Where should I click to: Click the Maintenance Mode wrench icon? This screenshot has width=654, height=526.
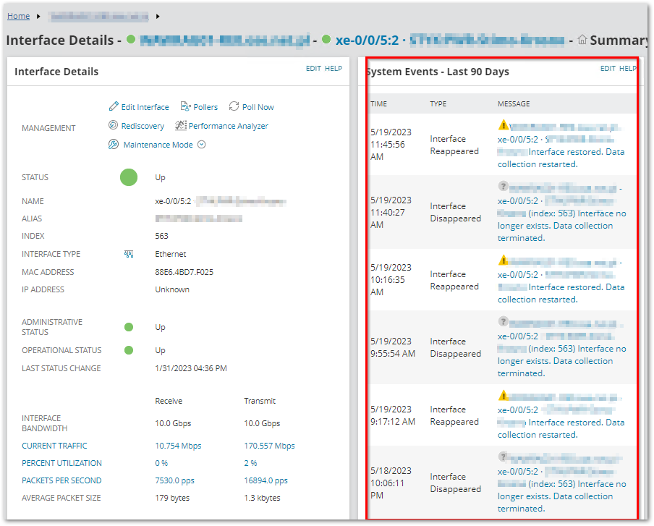[x=114, y=144]
